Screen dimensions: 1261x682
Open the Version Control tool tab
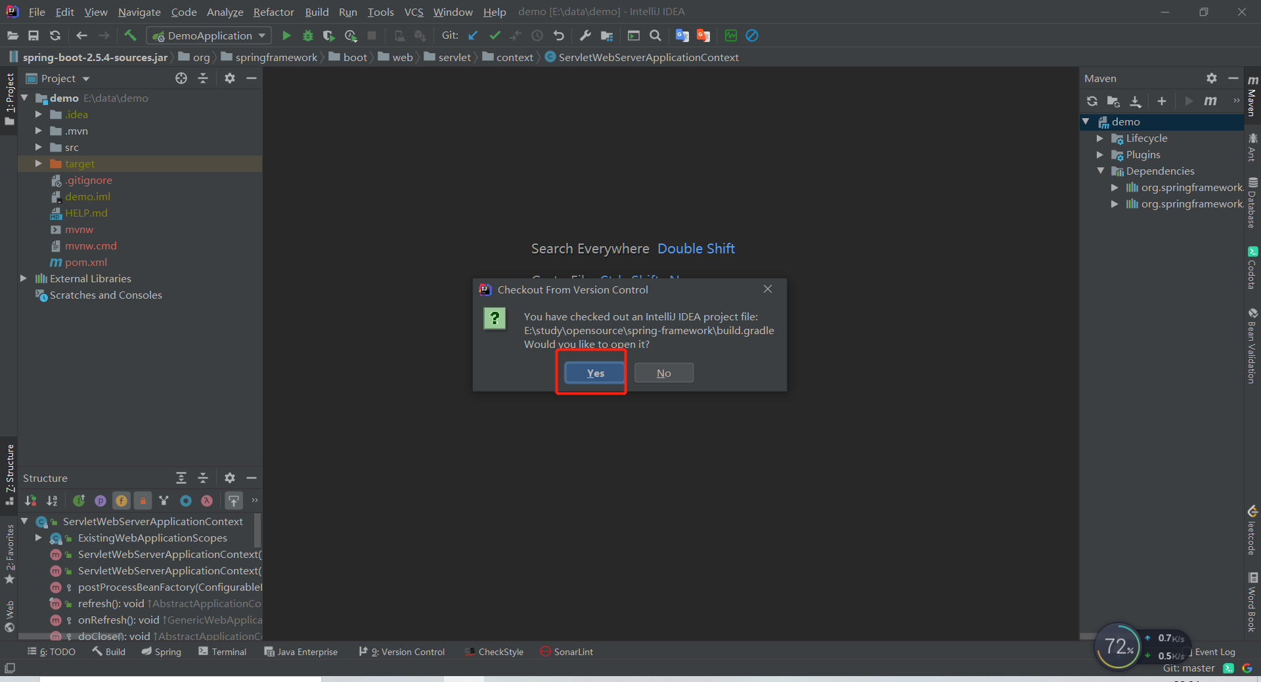click(402, 652)
